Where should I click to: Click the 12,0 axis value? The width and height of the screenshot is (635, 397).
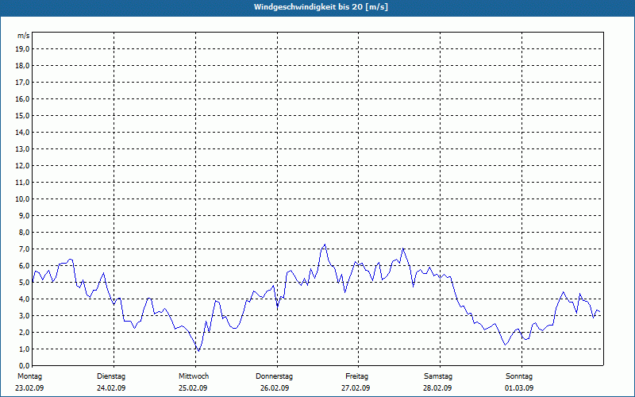(x=22, y=166)
